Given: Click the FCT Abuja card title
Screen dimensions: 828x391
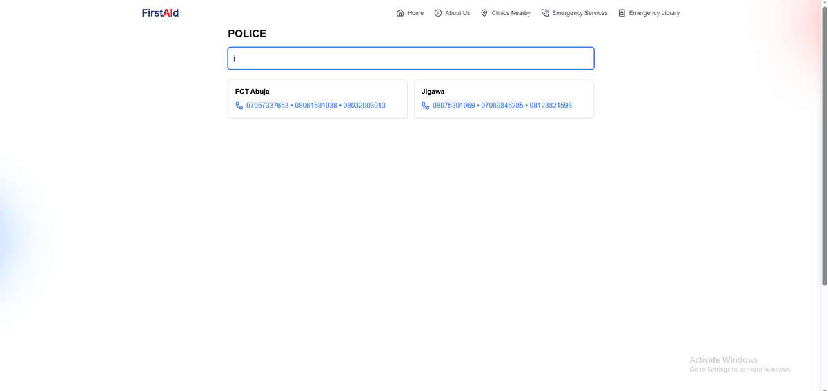Looking at the screenshot, I should point(253,91).
